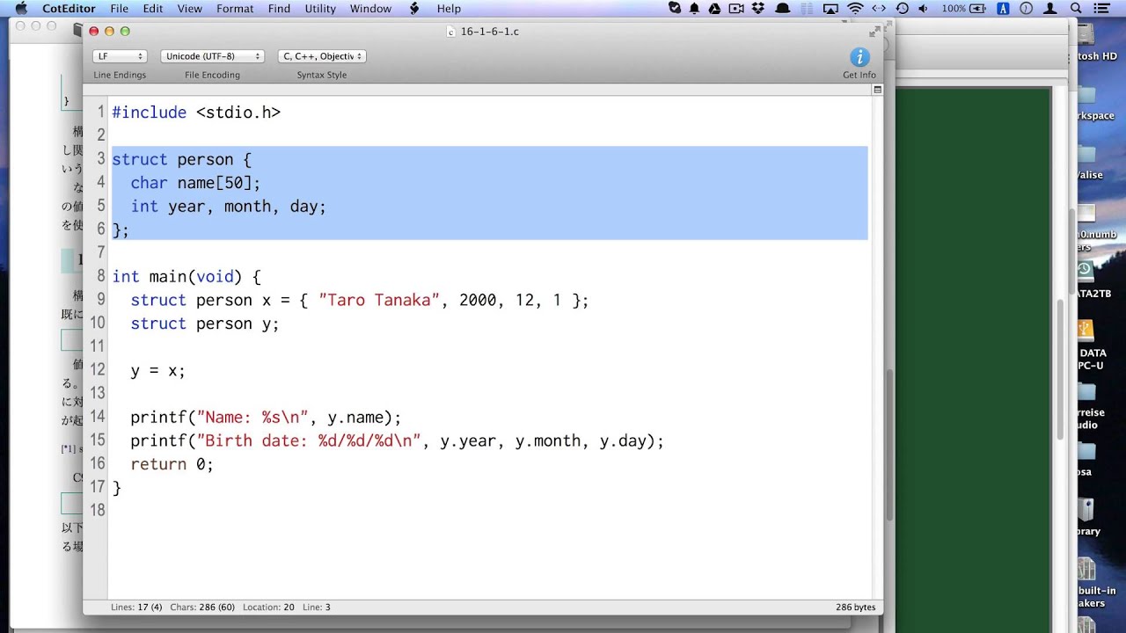This screenshot has height=633, width=1126.
Task: Open the C, C++, Objective syntax style dropdown
Action: (x=322, y=56)
